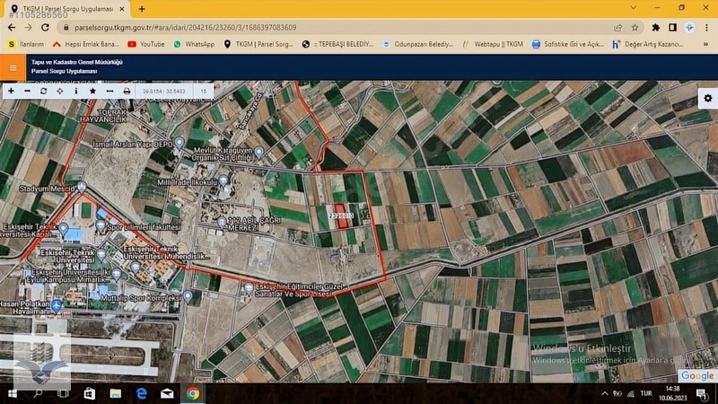Activate the locate position crosshair tool

coord(60,92)
